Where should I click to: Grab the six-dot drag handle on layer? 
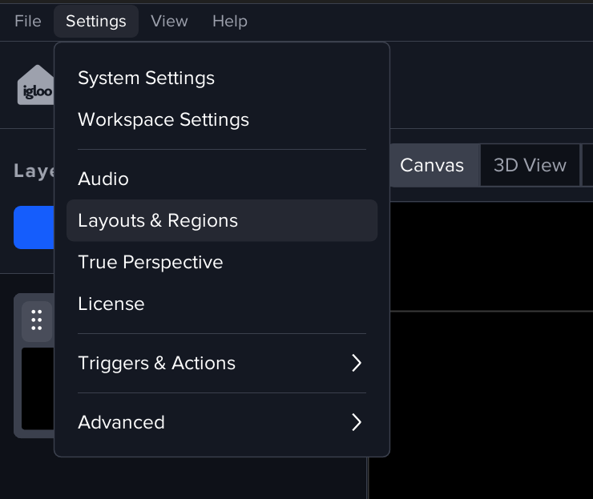click(x=36, y=319)
